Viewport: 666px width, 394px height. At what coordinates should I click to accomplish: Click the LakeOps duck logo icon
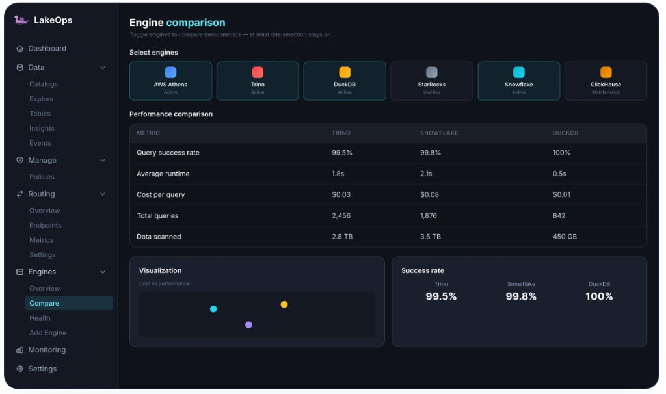click(x=21, y=20)
